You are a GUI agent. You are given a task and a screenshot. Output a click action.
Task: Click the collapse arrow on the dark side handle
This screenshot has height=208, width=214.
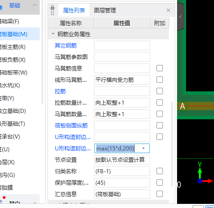point(180,16)
